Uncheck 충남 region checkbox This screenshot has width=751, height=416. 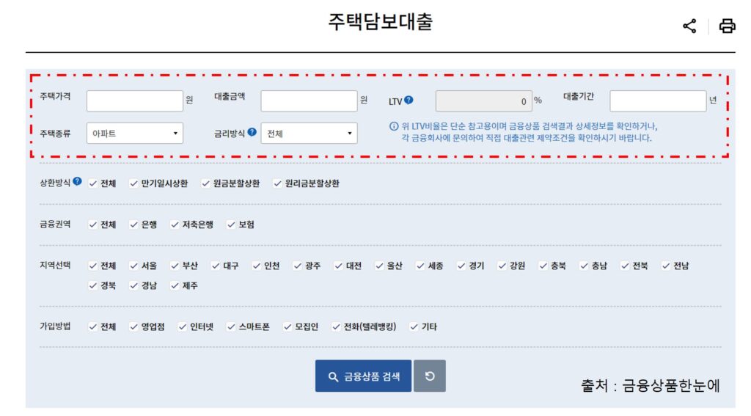pyautogui.click(x=584, y=266)
